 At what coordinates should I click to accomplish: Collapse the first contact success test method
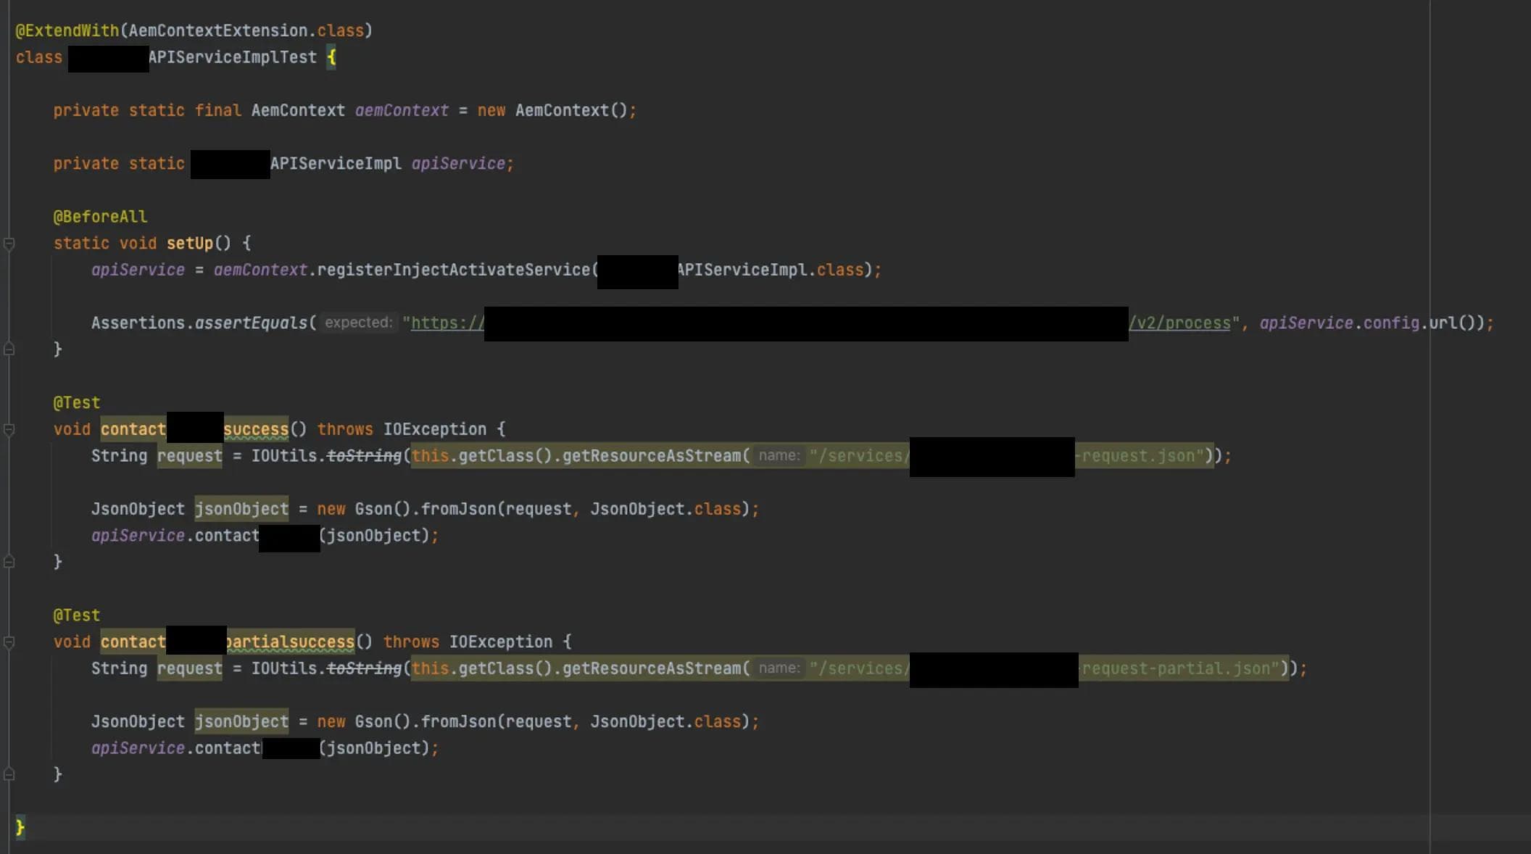[9, 430]
